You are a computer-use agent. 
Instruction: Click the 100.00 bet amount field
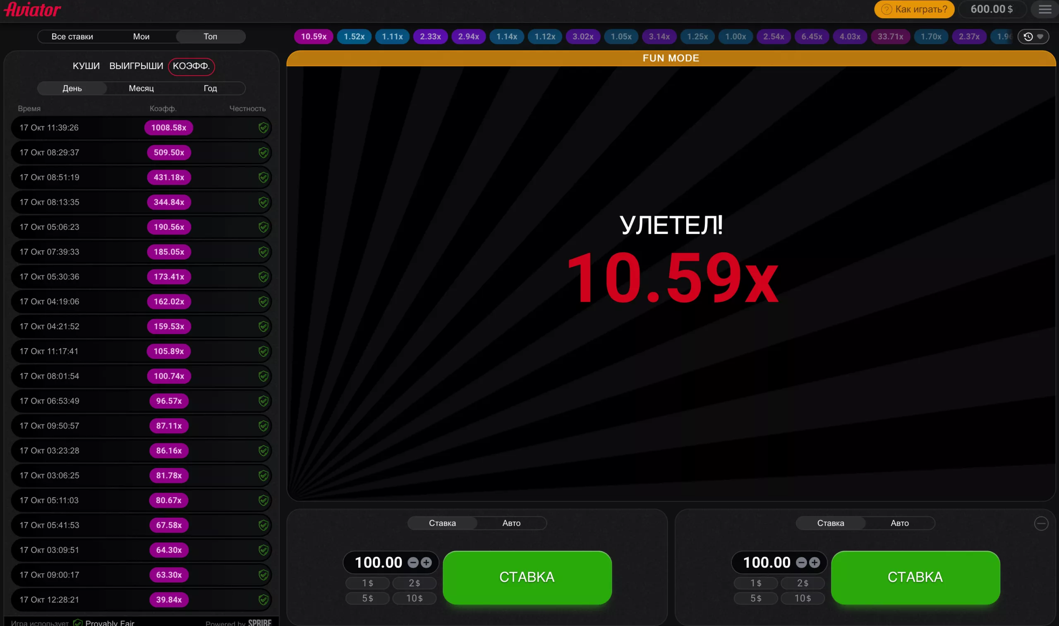378,562
